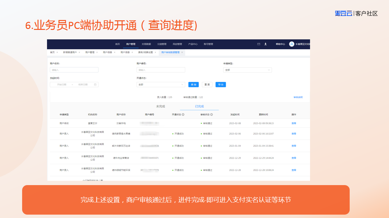Click 查看 for 德州绿能节能环保 row

(294, 170)
